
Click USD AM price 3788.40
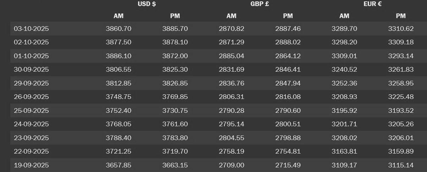click(x=119, y=138)
